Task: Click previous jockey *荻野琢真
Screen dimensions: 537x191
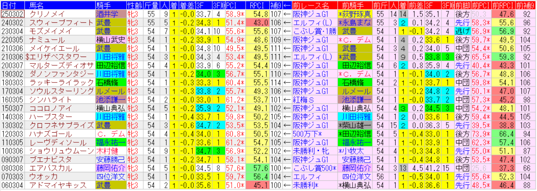Action: tap(355, 14)
